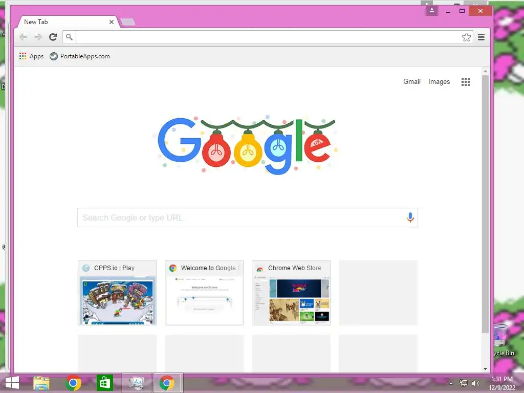Open the Chrome Web Store thumbnail
Image resolution: width=524 pixels, height=393 pixels.
point(291,292)
